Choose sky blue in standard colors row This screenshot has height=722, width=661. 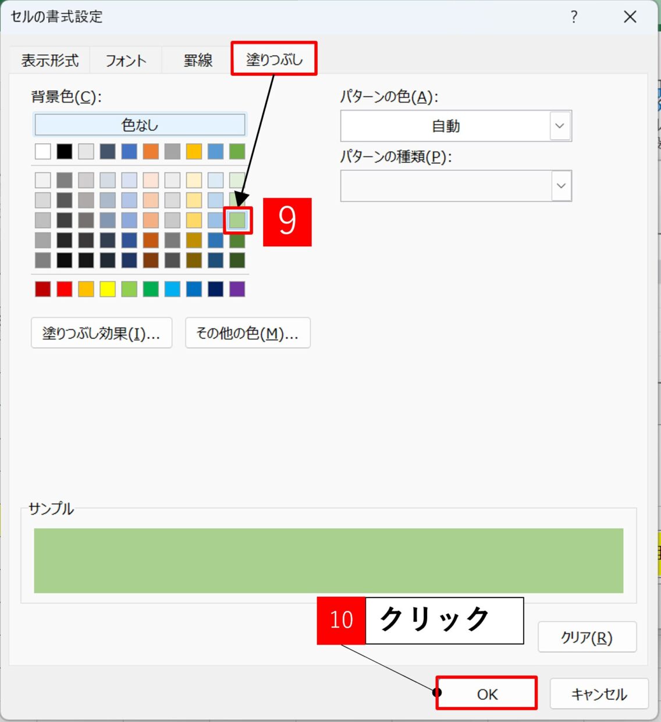[172, 289]
